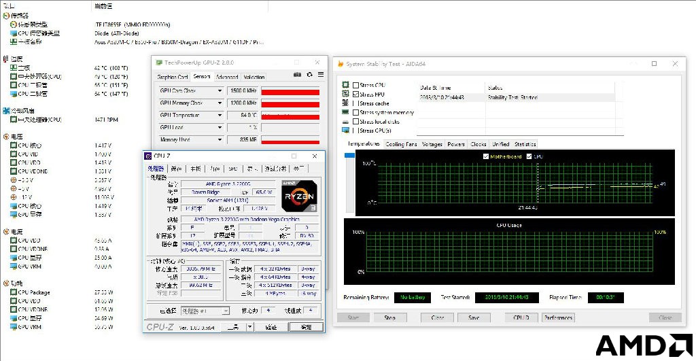696x361 pixels.
Task: Click the GPU-Z screenshot camera icon
Action: [x=298, y=75]
